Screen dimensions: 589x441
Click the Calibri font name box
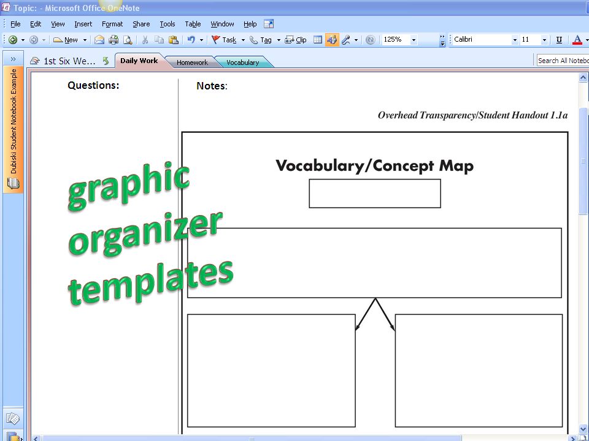coord(482,39)
